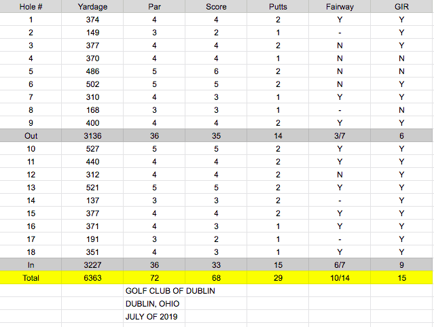This screenshot has height=327, width=434.
Task: Select the Hole # header cell
Action: tap(31, 8)
